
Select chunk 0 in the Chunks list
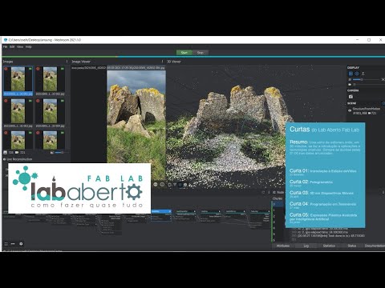point(278,204)
